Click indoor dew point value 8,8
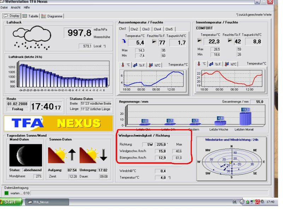The width and height of the screenshot is (283, 212). (x=254, y=42)
